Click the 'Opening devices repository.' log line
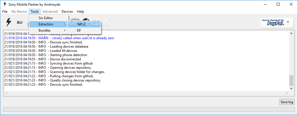The width and height of the screenshot is (298, 115). point(48,68)
